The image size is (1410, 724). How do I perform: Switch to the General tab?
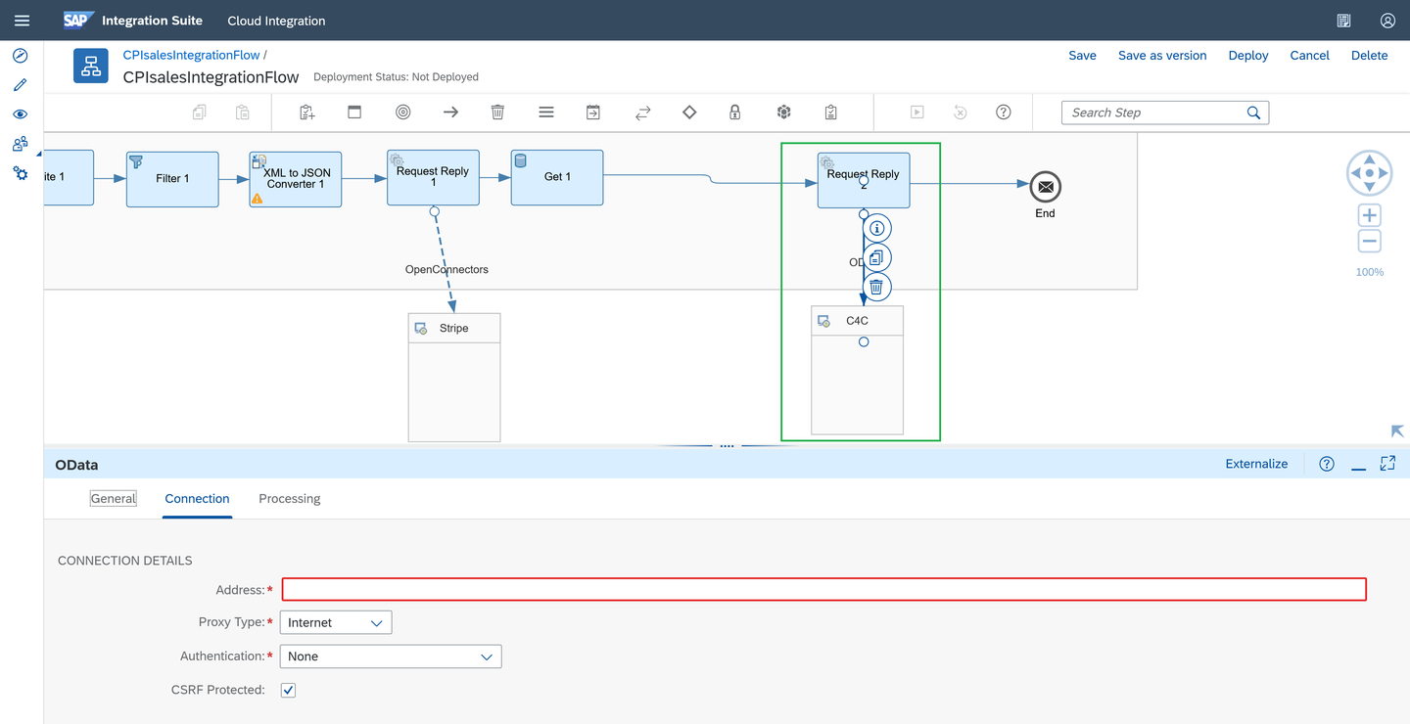(114, 499)
